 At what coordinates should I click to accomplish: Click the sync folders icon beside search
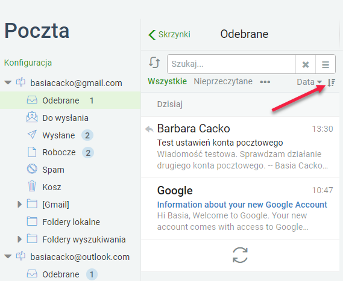tap(154, 63)
